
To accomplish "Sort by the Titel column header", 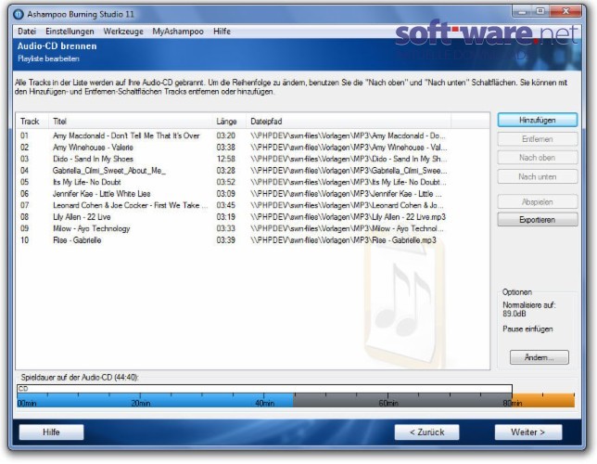I will point(130,122).
